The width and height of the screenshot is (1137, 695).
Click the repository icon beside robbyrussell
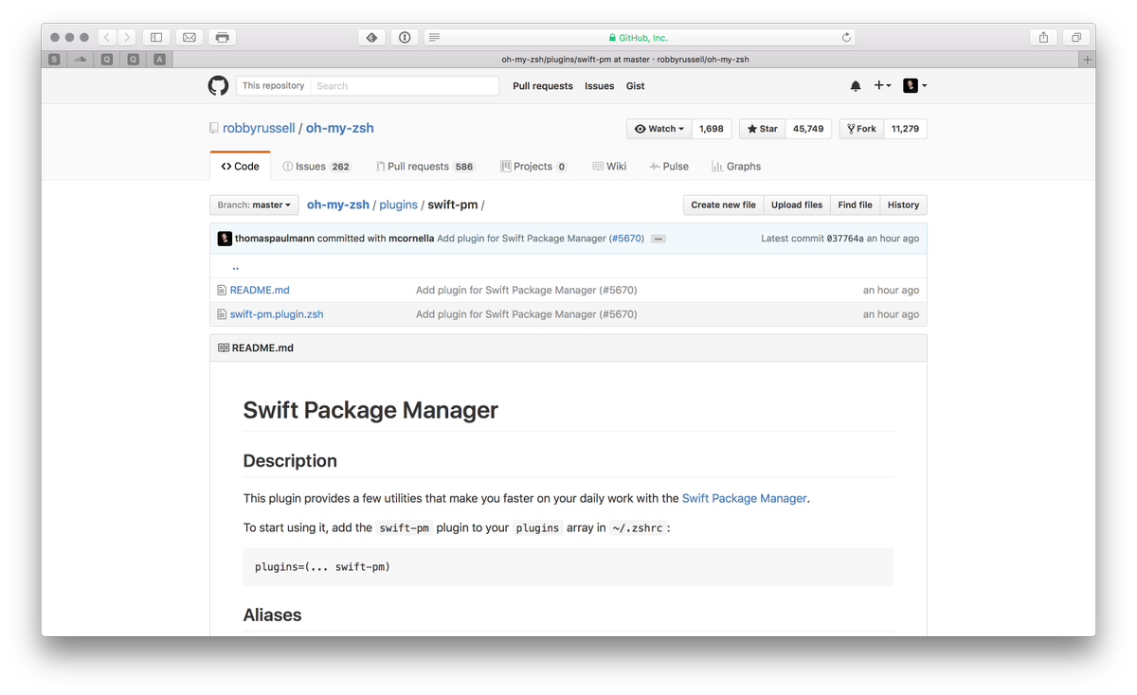pos(214,128)
